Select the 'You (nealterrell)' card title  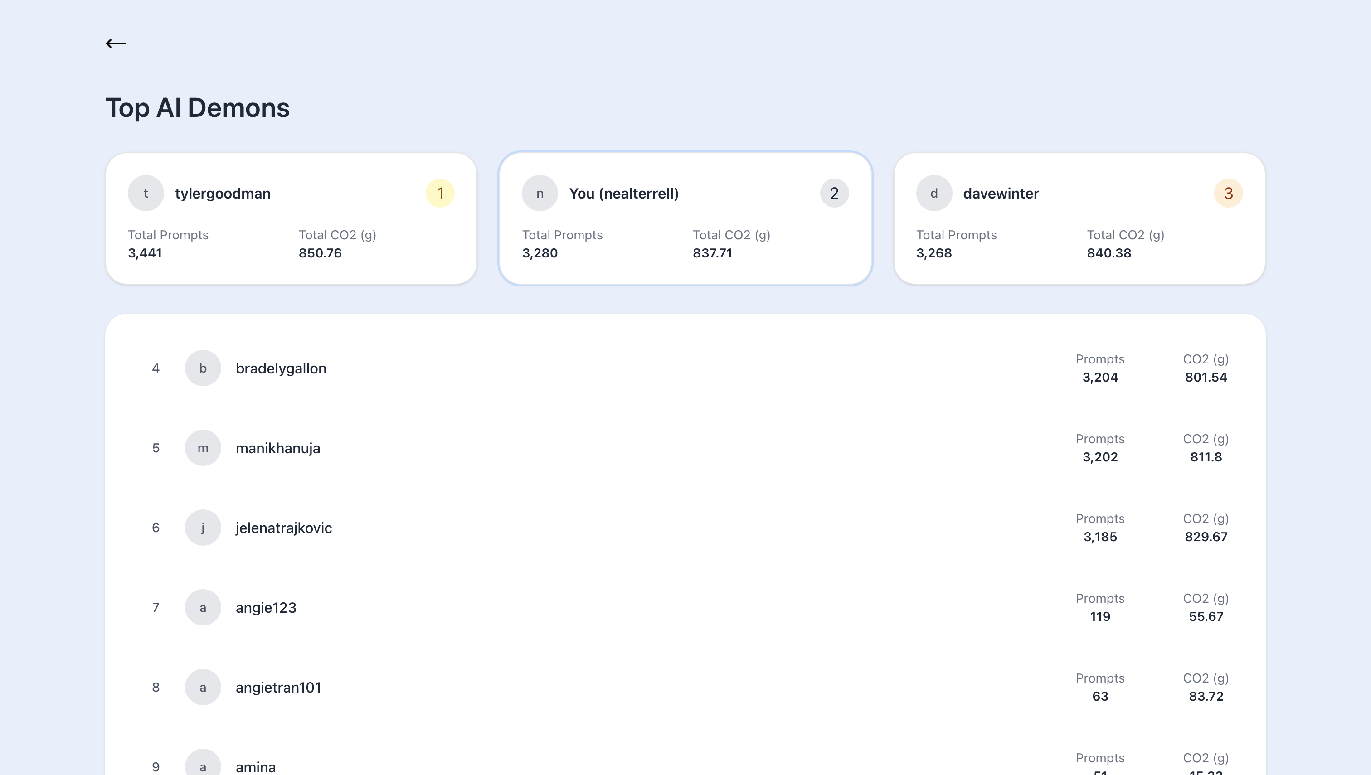[x=623, y=193]
